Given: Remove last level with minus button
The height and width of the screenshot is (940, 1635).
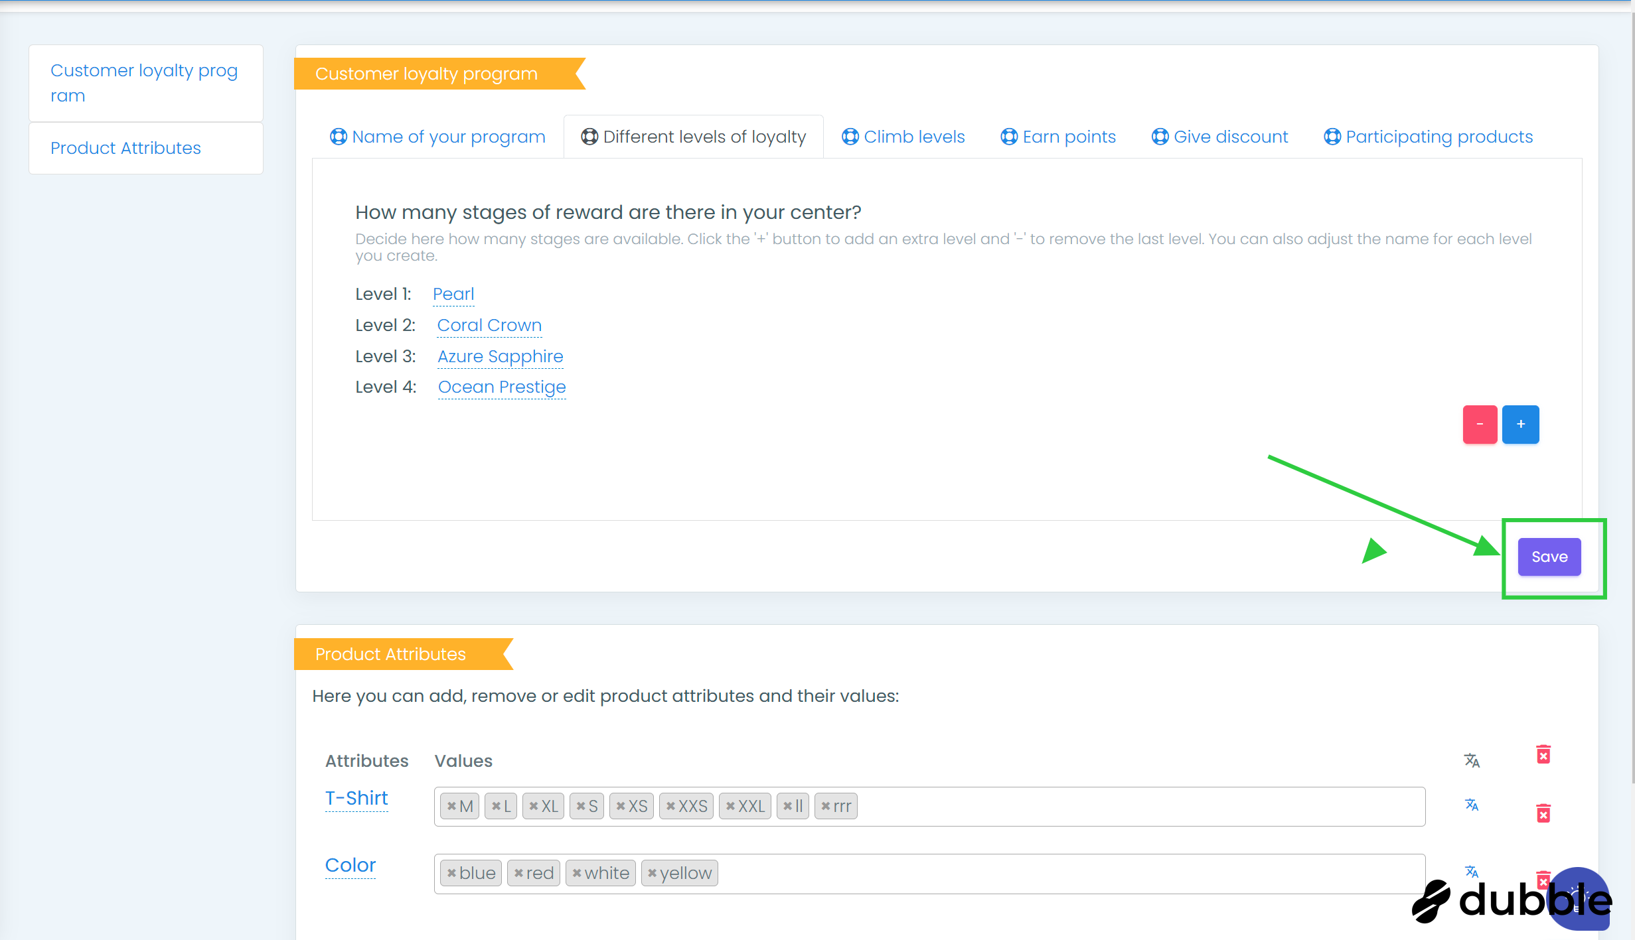Looking at the screenshot, I should click(x=1480, y=425).
